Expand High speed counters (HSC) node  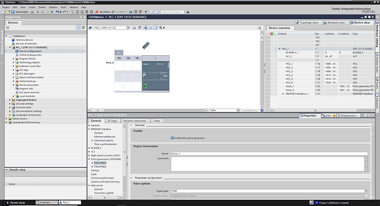(89, 155)
